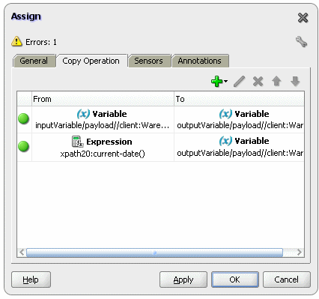The image size is (319, 299).
Task: Click the pencil edit icon
Action: [x=239, y=82]
